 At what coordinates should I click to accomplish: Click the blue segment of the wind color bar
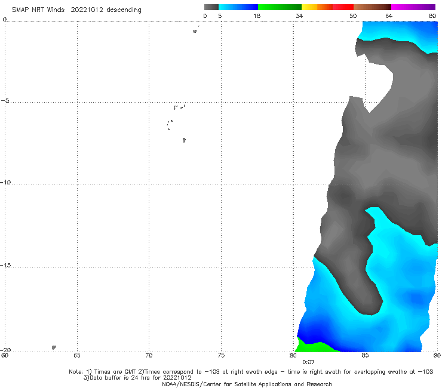point(238,7)
